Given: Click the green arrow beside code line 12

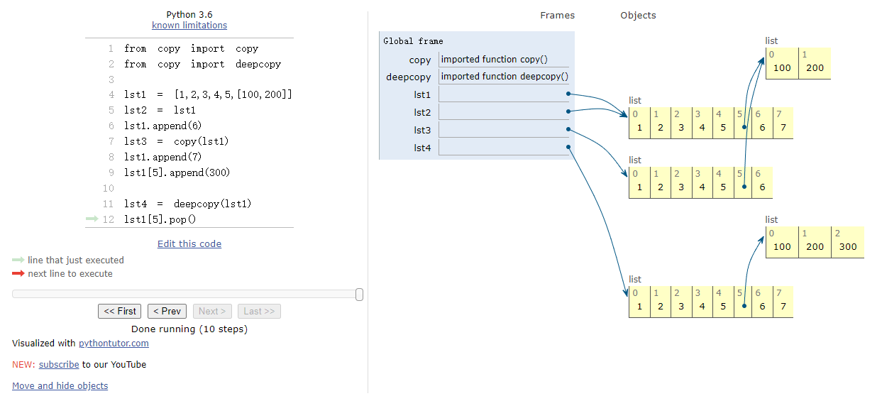Looking at the screenshot, I should pyautogui.click(x=92, y=219).
